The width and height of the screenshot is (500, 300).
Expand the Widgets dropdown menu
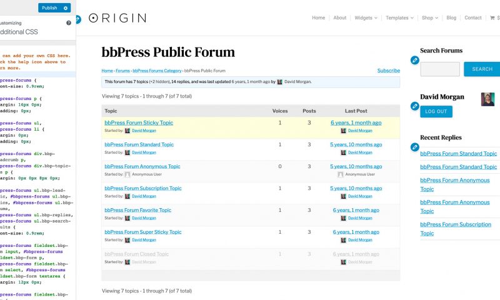[x=366, y=18]
